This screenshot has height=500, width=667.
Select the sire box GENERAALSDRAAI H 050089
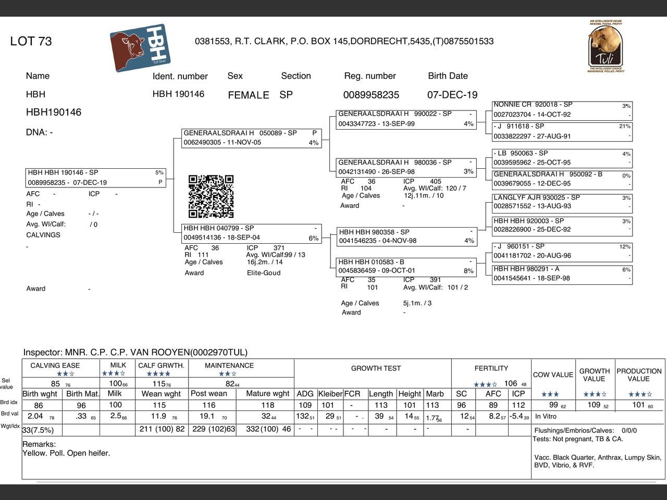(251, 138)
